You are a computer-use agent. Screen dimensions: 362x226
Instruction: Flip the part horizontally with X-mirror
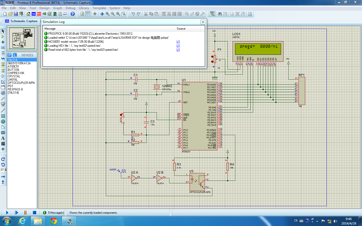[3, 177]
